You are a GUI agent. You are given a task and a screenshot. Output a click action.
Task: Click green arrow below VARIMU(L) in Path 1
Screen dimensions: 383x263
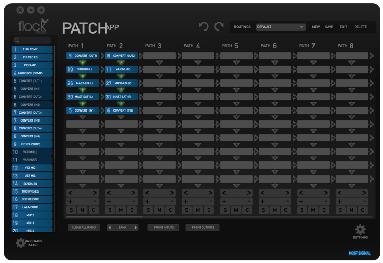click(x=83, y=76)
